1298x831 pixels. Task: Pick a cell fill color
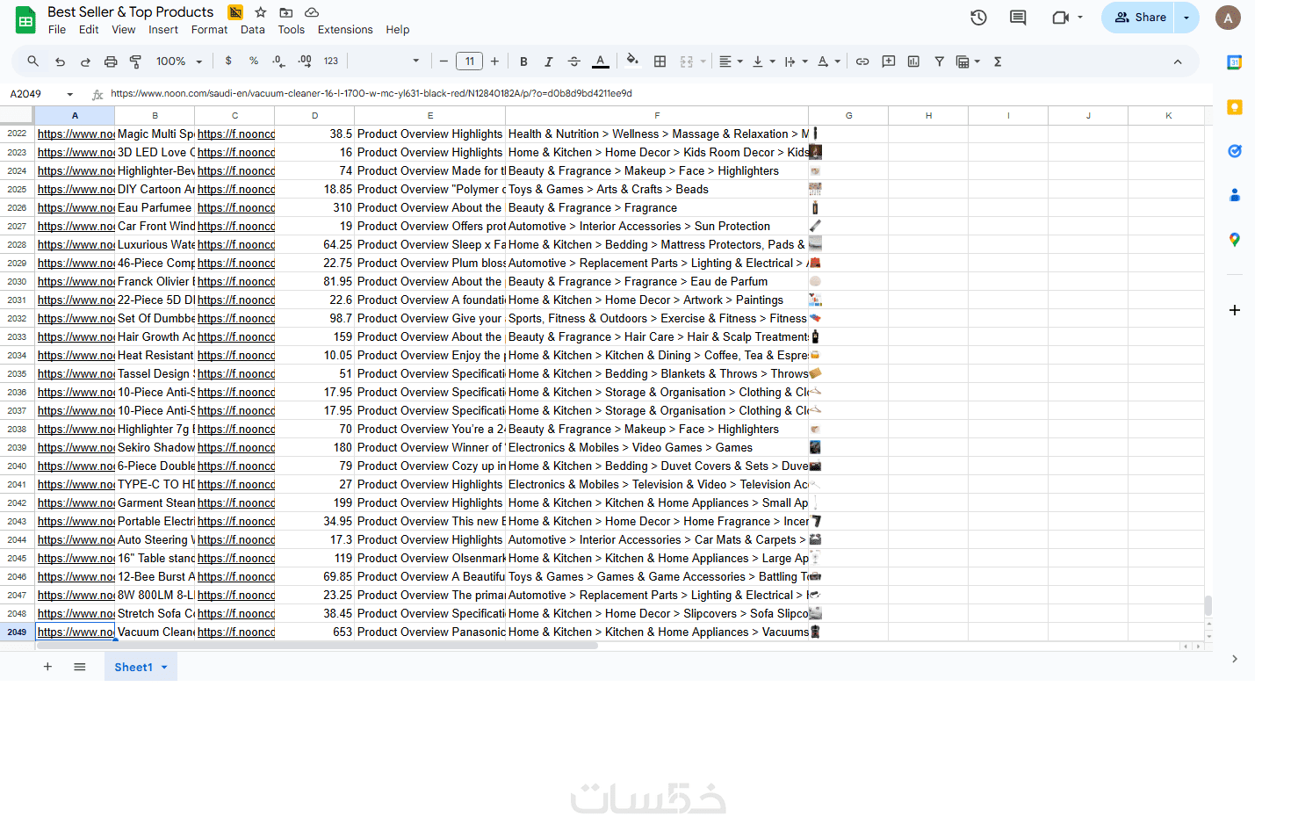click(x=632, y=61)
